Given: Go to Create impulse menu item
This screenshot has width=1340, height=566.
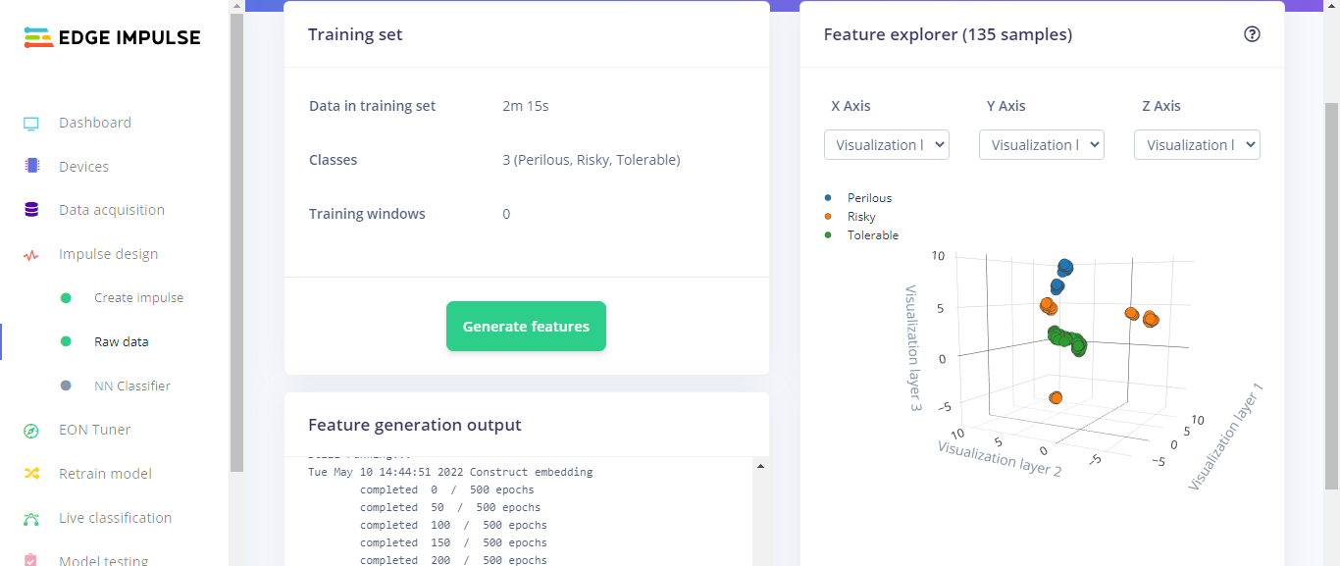Looking at the screenshot, I should [138, 298].
